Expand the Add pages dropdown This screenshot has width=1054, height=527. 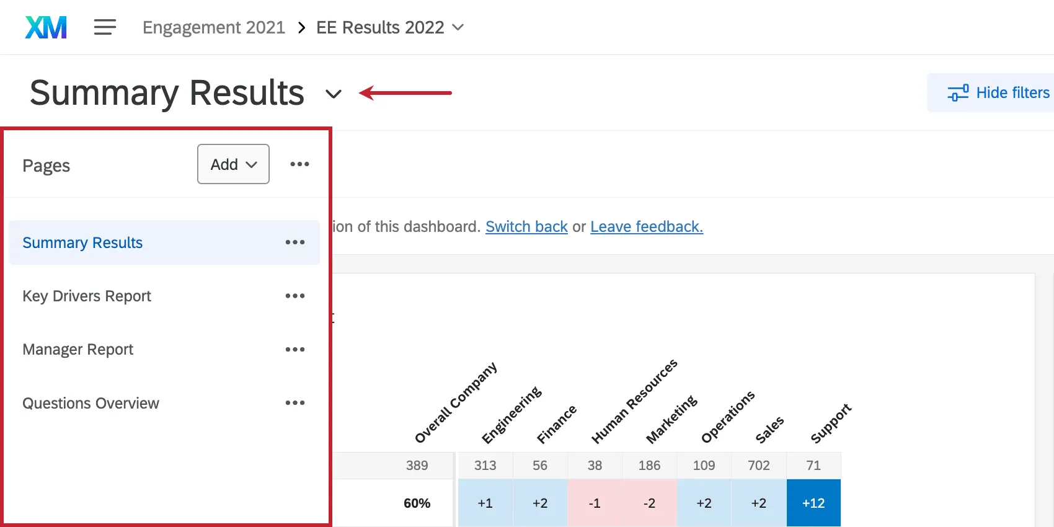coord(232,164)
